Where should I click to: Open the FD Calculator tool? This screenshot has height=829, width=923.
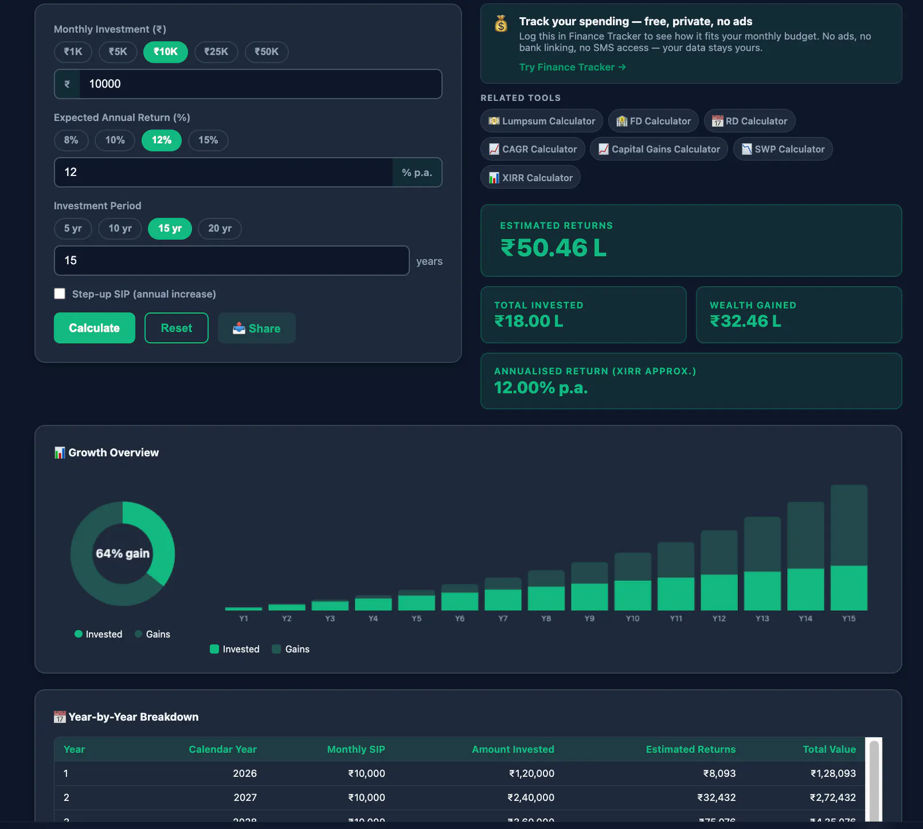pyautogui.click(x=654, y=121)
